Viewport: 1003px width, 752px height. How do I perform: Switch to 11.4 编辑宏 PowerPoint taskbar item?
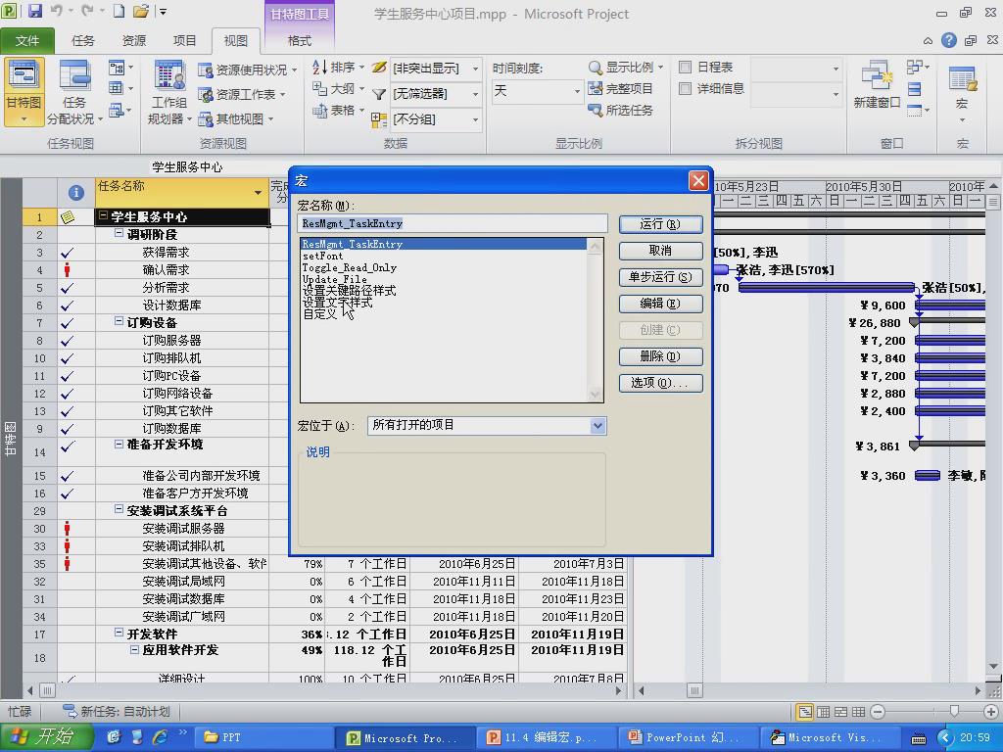(545, 738)
